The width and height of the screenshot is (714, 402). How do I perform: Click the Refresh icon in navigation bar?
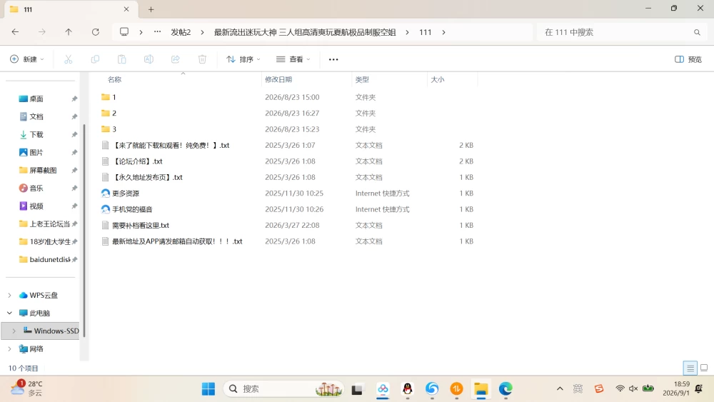(95, 32)
